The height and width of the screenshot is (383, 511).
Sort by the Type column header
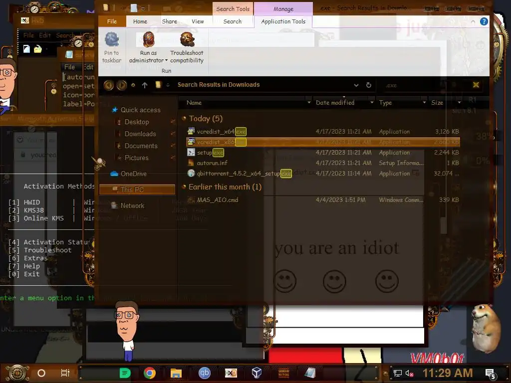(x=385, y=103)
